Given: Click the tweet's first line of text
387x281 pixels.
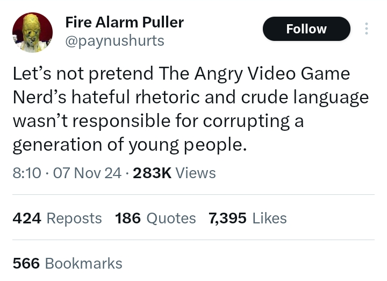Looking at the screenshot, I should coord(181,74).
